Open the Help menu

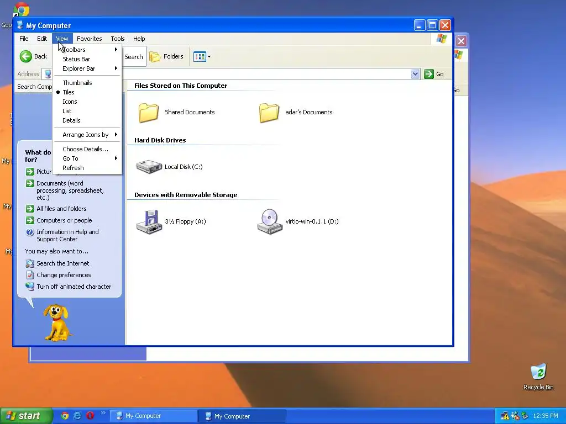pos(139,39)
